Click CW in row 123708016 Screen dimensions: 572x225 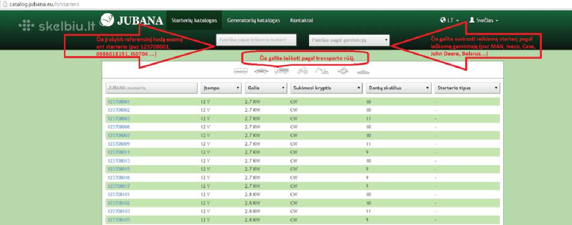point(294,177)
